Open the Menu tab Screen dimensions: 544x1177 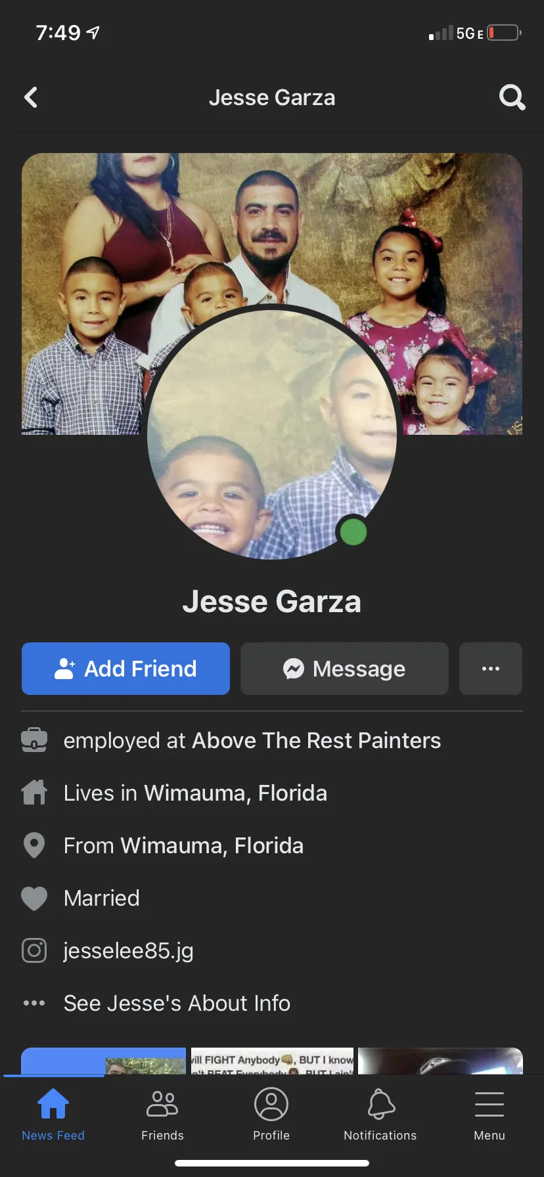489,1116
